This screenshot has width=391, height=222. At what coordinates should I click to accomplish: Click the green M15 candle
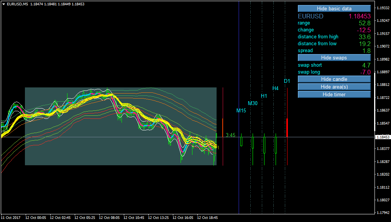[x=242, y=141]
